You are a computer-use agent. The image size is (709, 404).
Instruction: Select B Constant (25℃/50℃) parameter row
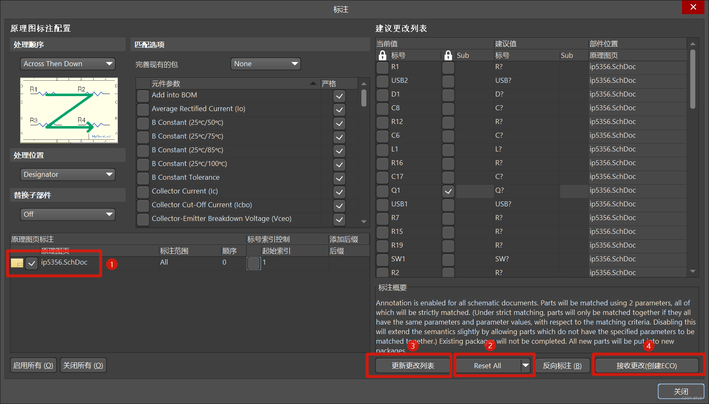[247, 123]
